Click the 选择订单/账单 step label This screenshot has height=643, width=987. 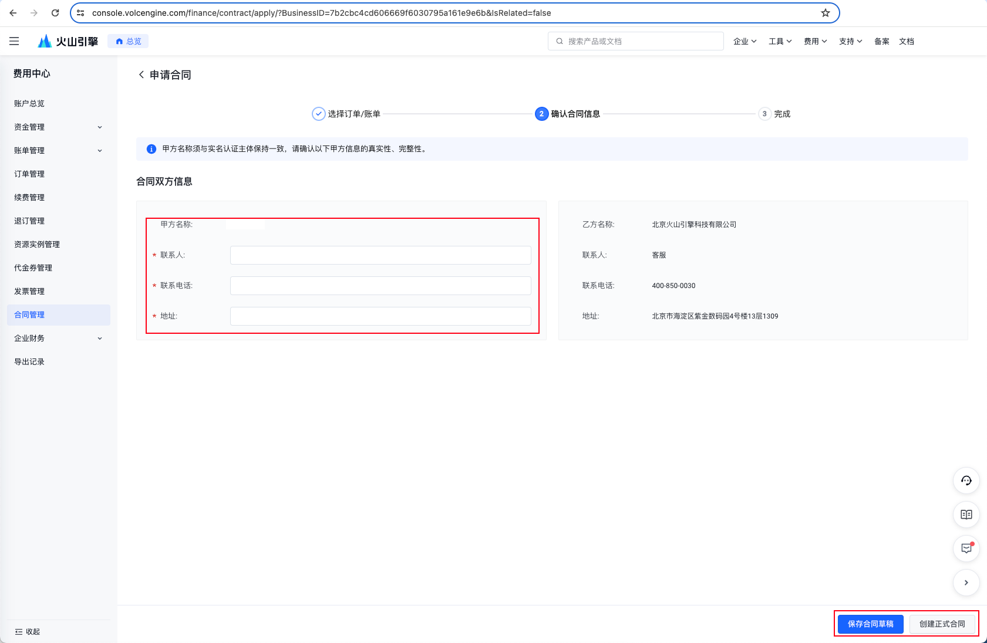coord(354,114)
